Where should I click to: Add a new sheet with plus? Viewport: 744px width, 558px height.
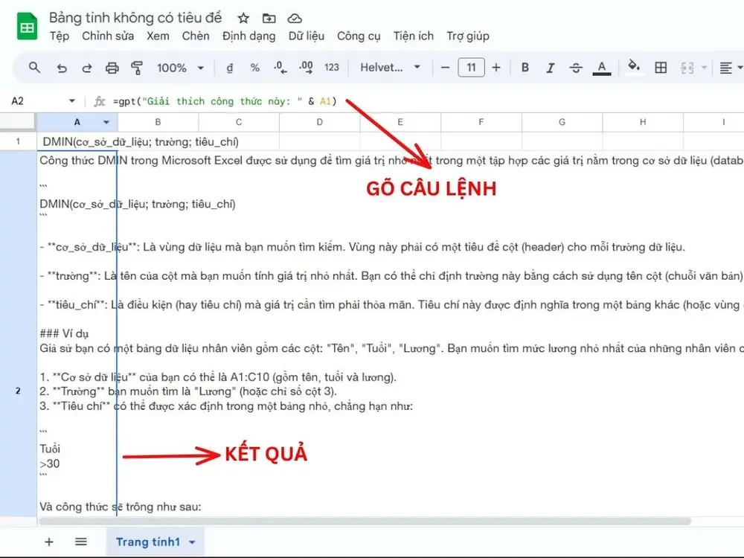pos(49,542)
